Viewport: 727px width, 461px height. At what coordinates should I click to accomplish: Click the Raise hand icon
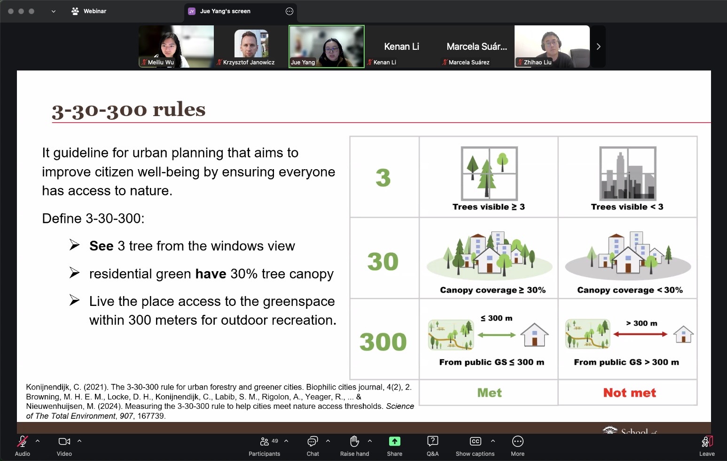pyautogui.click(x=354, y=442)
